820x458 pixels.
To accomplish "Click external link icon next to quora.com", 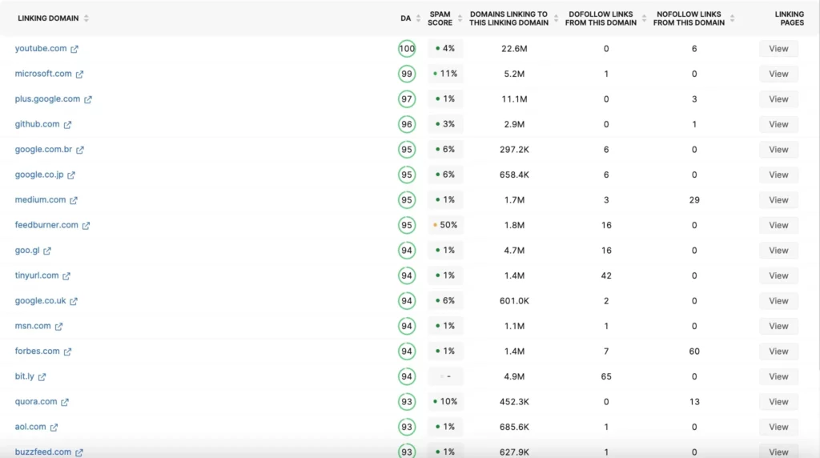I will (65, 402).
